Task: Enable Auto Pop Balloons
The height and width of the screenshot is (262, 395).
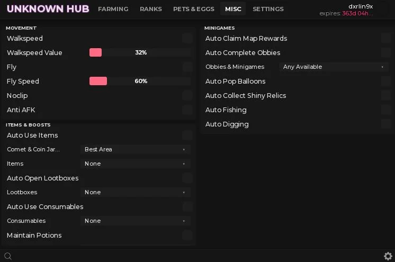Action: [x=385, y=81]
